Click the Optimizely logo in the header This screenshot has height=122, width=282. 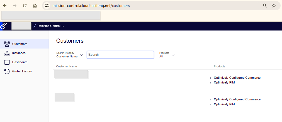coord(3,26)
